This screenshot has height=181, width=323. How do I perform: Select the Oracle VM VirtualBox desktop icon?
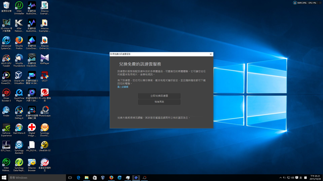(19, 78)
